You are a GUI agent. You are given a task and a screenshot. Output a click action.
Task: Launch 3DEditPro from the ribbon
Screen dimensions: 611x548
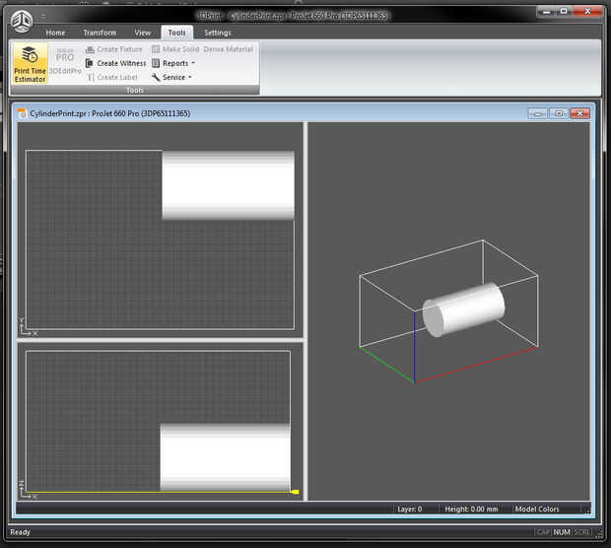coord(65,61)
